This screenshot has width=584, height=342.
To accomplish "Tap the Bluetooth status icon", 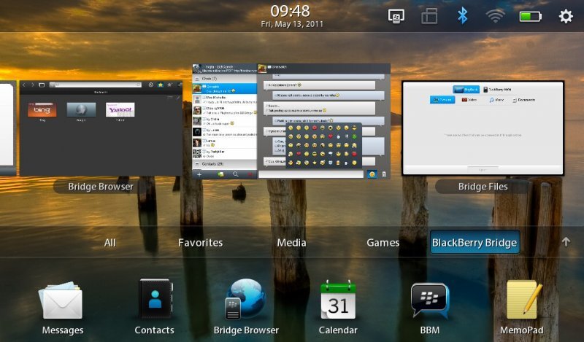I will [x=462, y=16].
